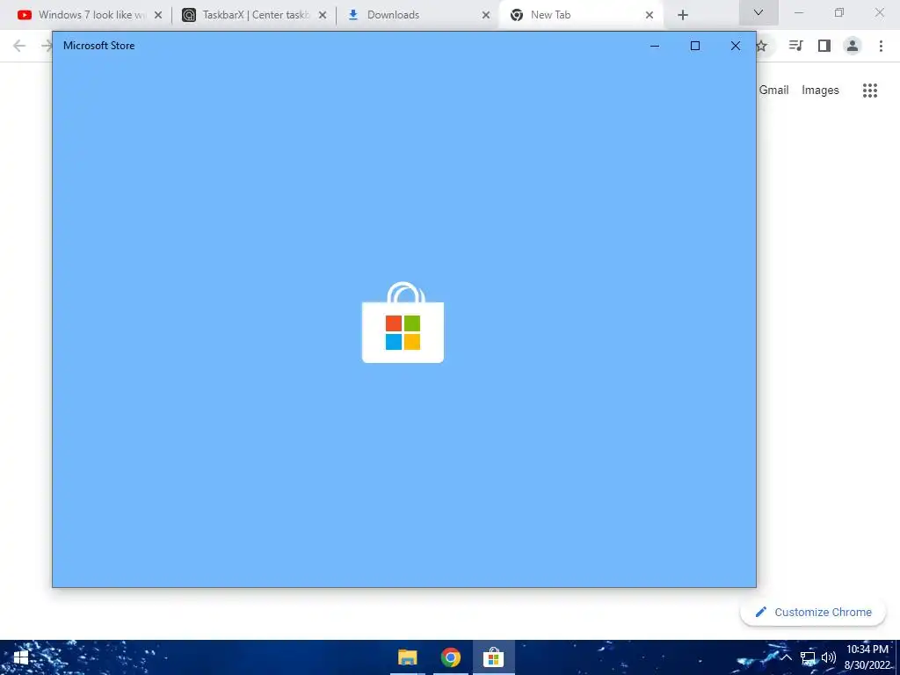Show hidden system tray icons

(787, 657)
